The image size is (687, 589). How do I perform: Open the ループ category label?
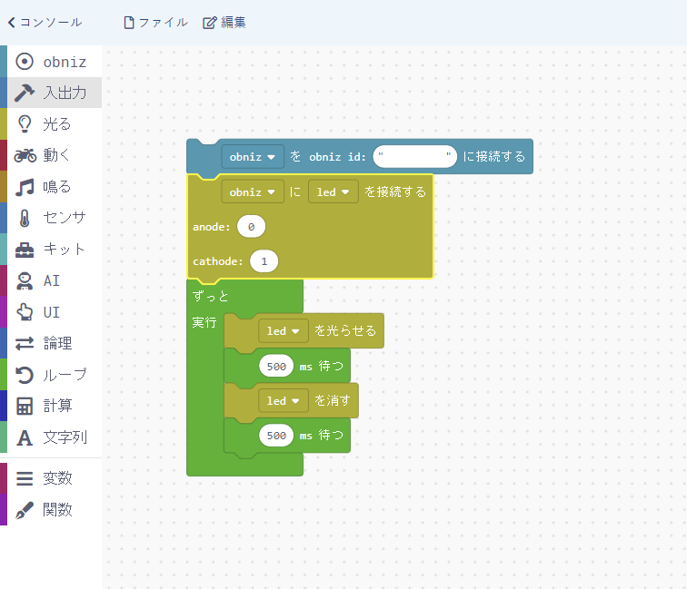click(65, 375)
